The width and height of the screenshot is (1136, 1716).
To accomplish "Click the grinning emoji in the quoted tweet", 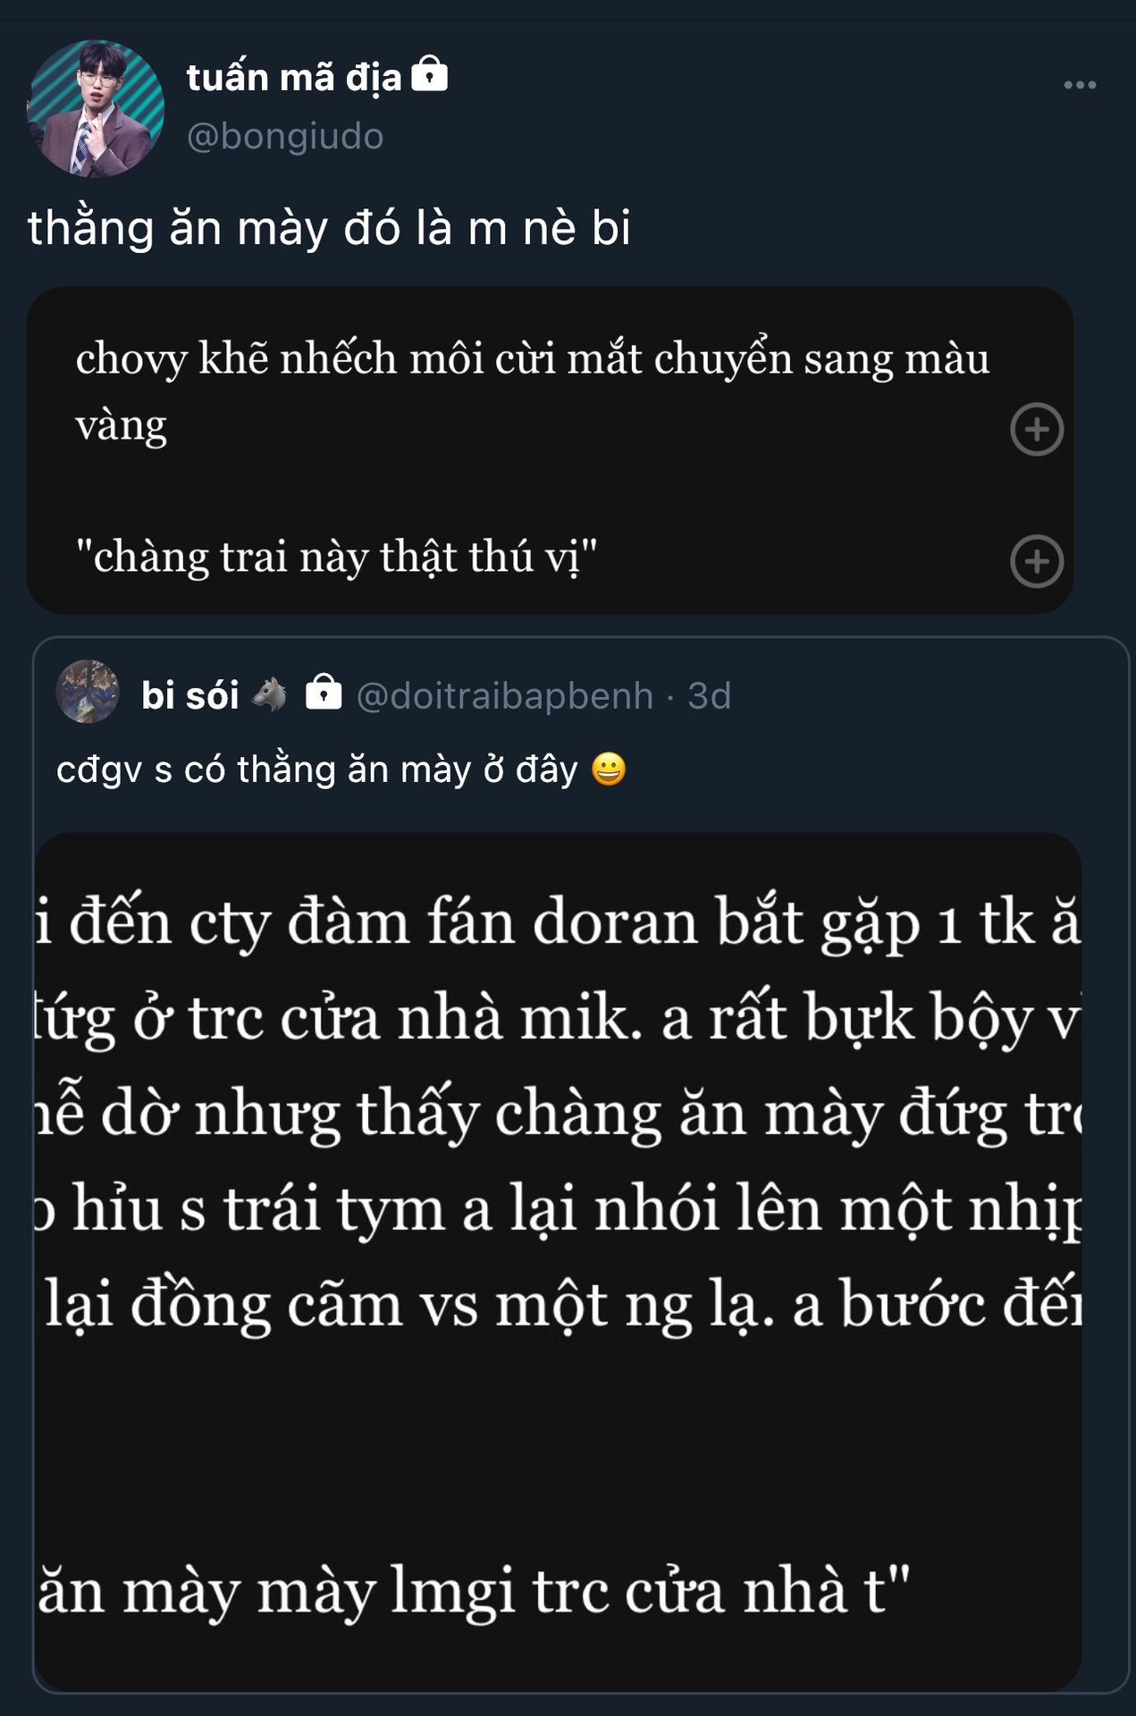I will coord(609,770).
